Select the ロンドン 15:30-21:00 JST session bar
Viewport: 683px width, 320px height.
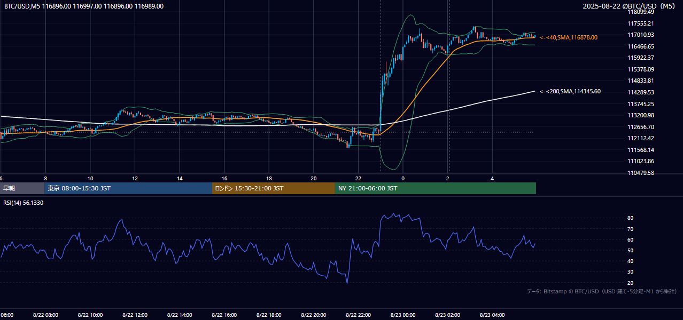click(274, 188)
